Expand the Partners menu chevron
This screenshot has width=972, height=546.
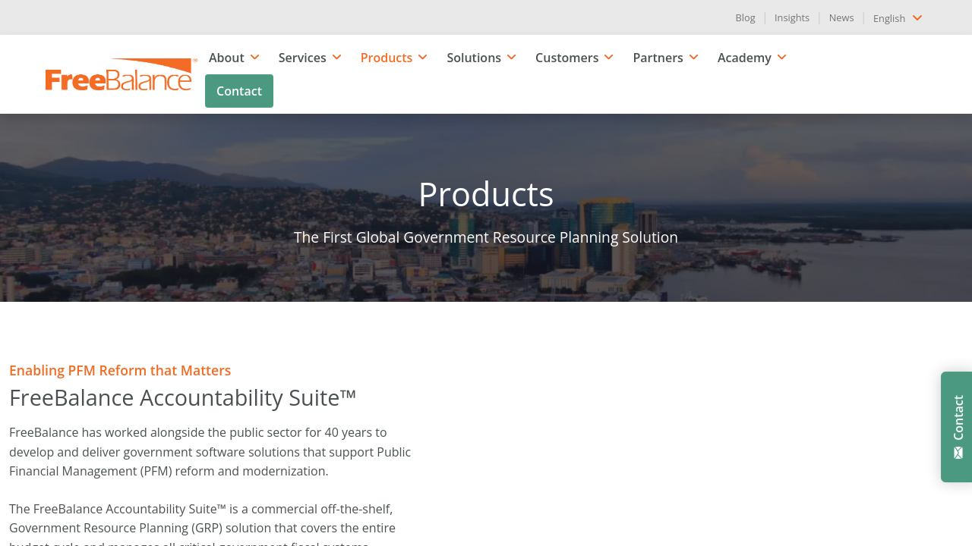(694, 58)
